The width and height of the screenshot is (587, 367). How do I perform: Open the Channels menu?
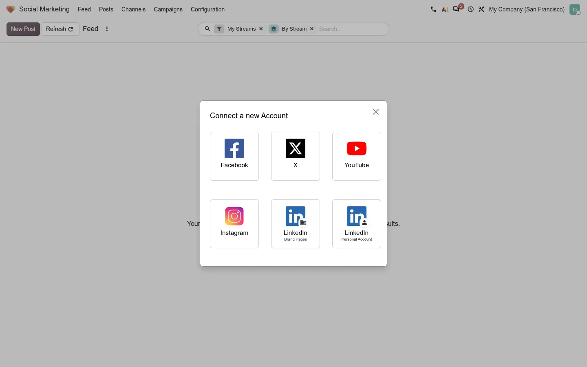(x=133, y=9)
